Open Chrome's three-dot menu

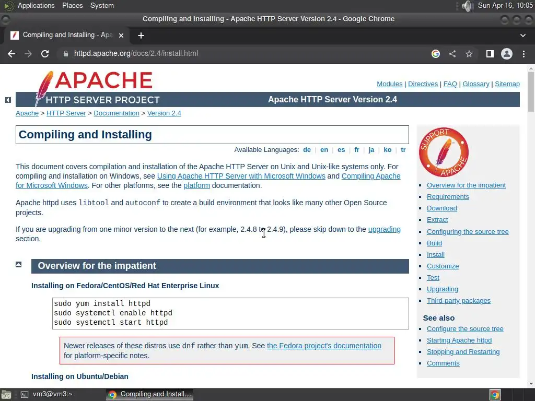click(524, 54)
